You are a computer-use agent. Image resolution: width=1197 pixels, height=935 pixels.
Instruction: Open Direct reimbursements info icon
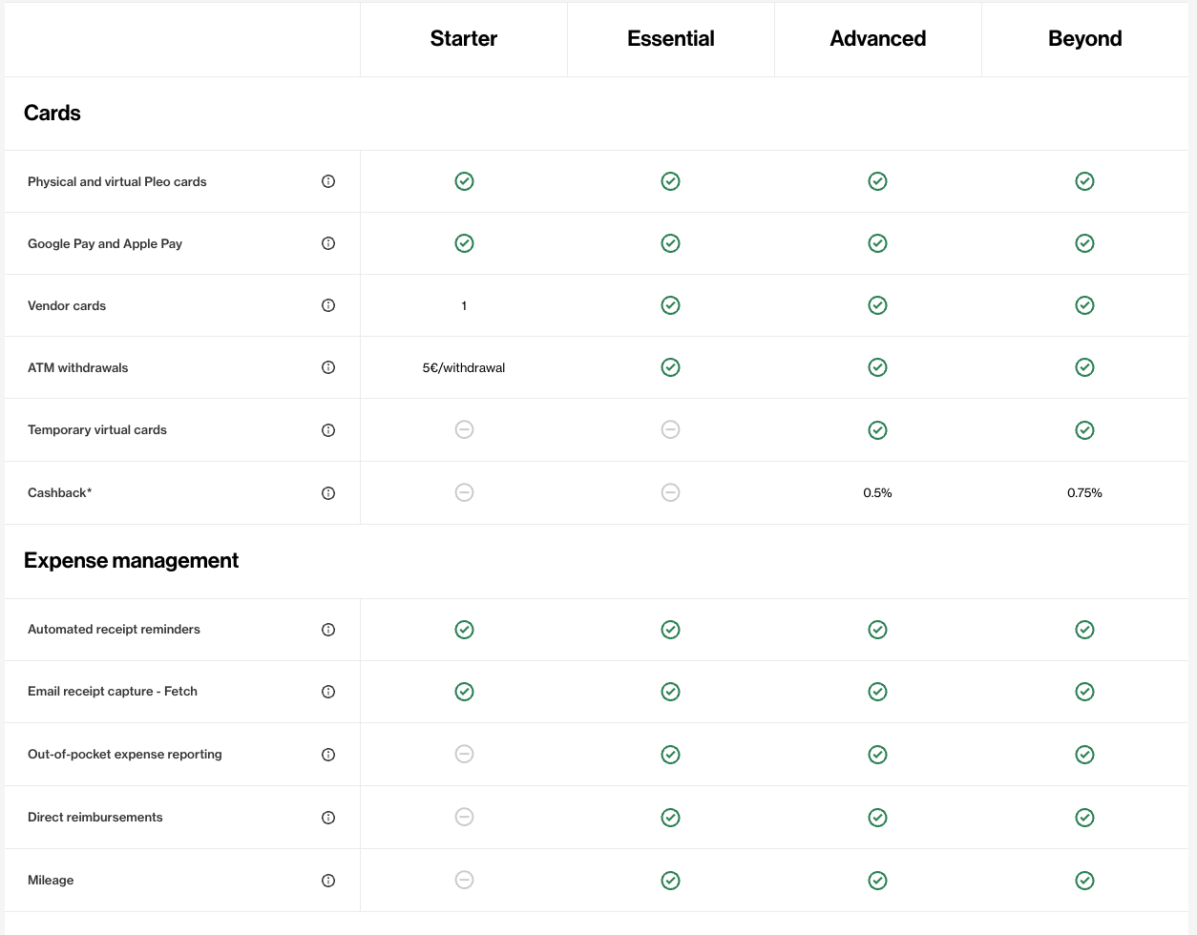(x=328, y=818)
